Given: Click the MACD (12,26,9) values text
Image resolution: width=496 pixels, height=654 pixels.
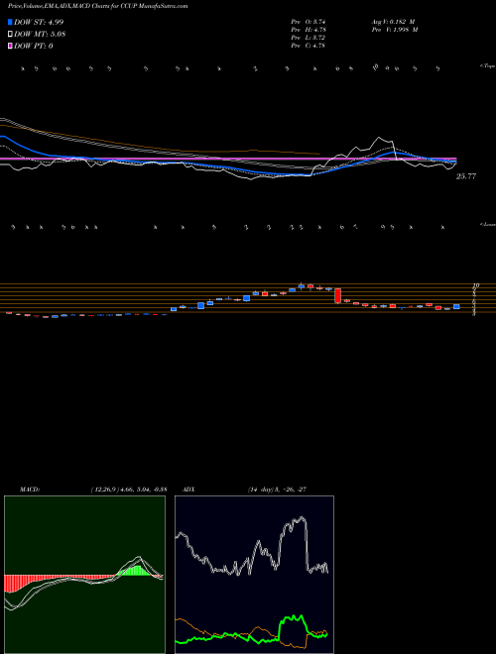Looking at the screenshot, I should (129, 490).
